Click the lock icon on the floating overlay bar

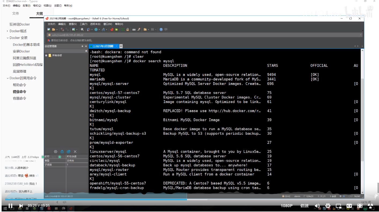click(x=62, y=152)
